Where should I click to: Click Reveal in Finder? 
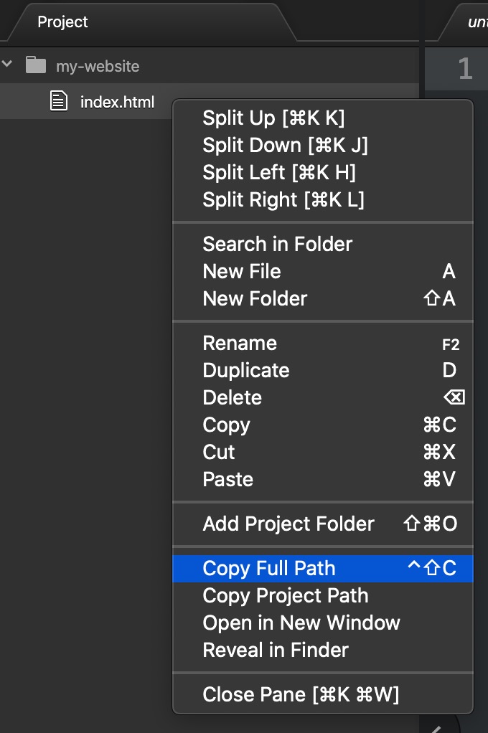pyautogui.click(x=276, y=650)
